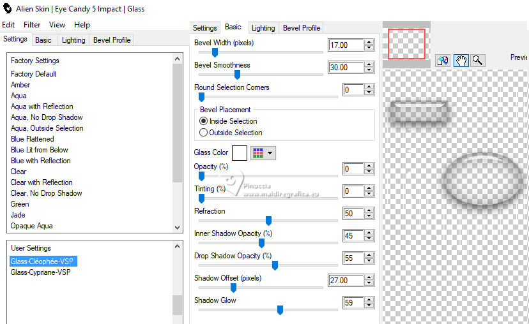This screenshot has width=529, height=324.
Task: Open Bevel Profile tab in right panel
Action: 302,28
